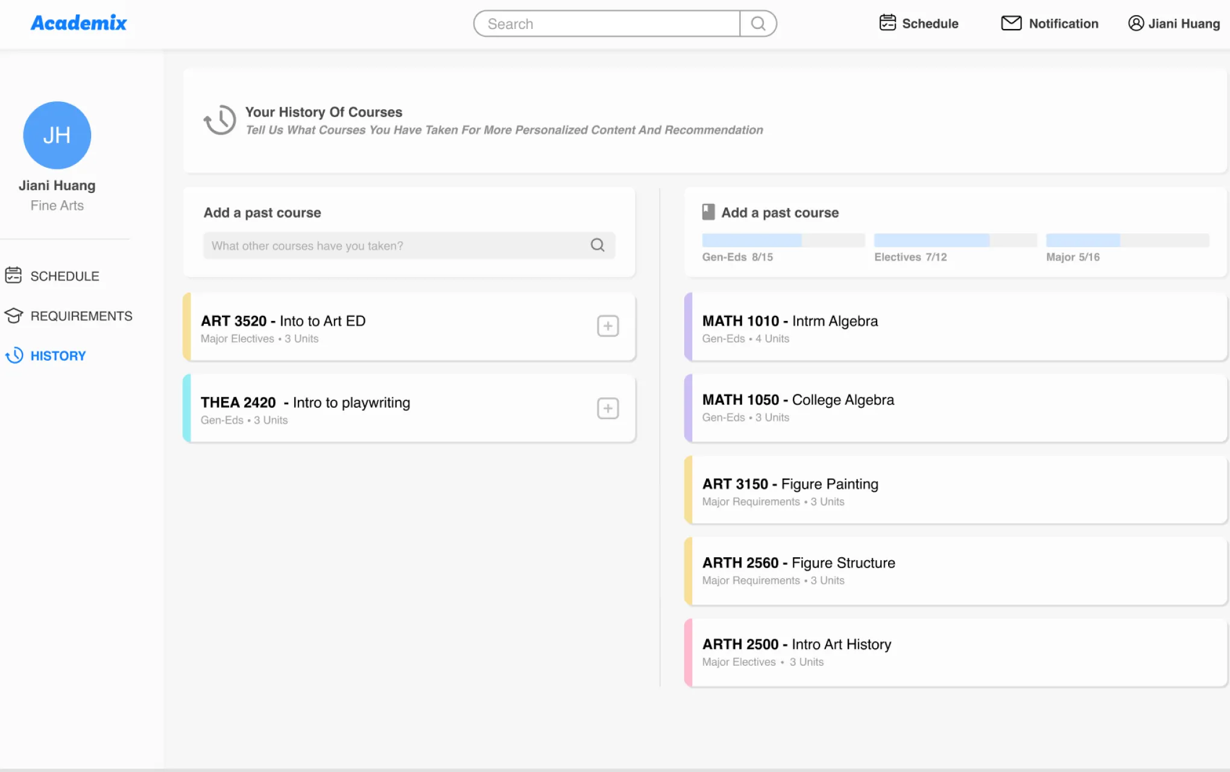Click the History icon in sidebar
Image resolution: width=1230 pixels, height=772 pixels.
[13, 355]
